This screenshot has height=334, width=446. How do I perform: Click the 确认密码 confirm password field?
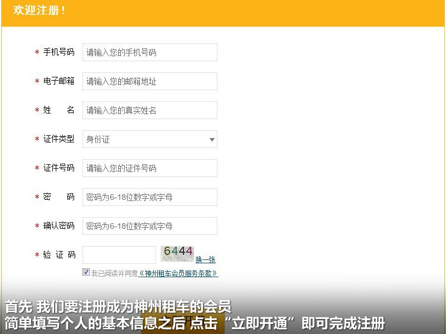tap(150, 226)
